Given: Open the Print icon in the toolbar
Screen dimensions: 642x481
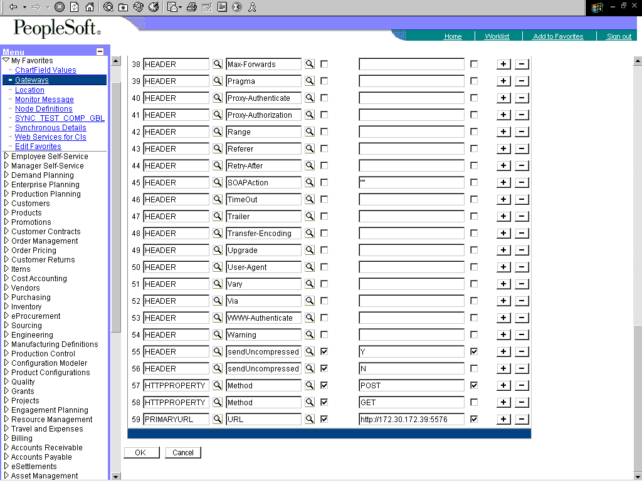Looking at the screenshot, I should [193, 8].
